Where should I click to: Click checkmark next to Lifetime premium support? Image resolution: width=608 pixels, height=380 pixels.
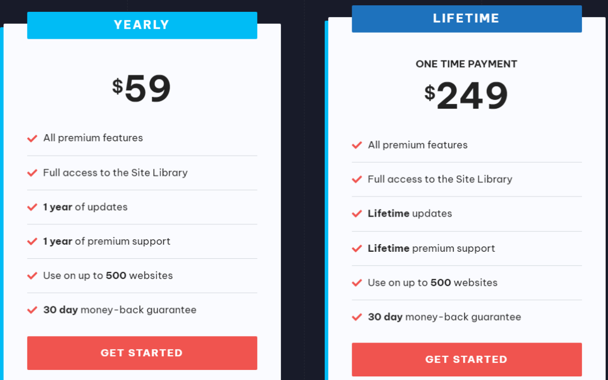[357, 249]
